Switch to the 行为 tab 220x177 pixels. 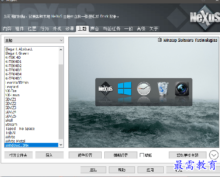[x=45, y=29]
